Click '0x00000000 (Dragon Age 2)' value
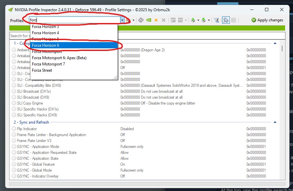This screenshot has width=293, height=191. (143, 50)
